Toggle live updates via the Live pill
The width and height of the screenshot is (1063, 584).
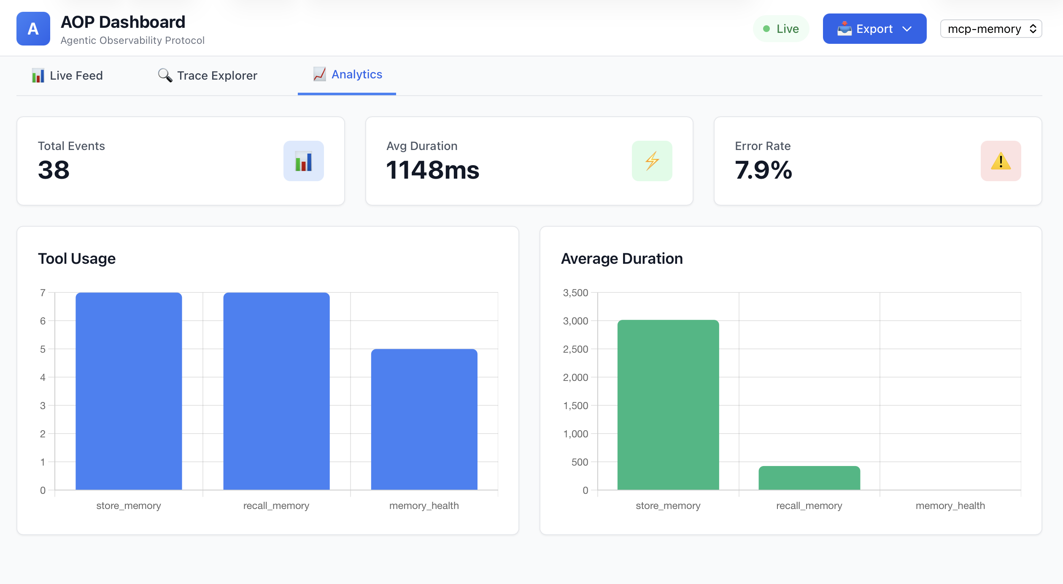point(780,28)
